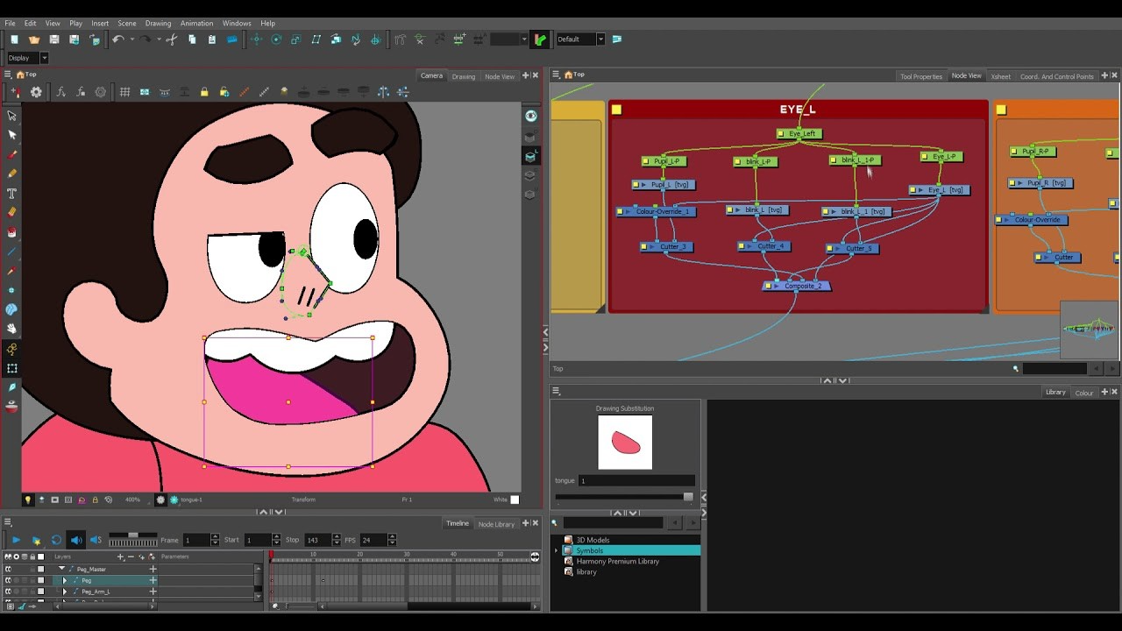Viewport: 1122px width, 631px height.
Task: Select the Pencil tool
Action: pyautogui.click(x=12, y=173)
